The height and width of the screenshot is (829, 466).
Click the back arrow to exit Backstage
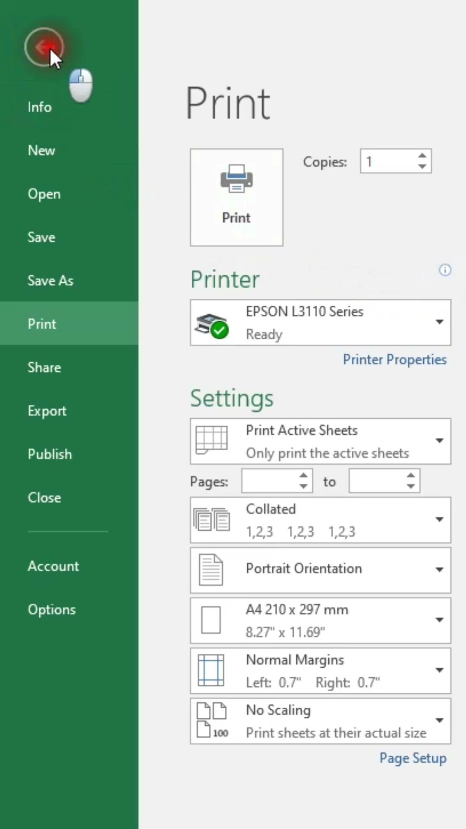(x=44, y=47)
